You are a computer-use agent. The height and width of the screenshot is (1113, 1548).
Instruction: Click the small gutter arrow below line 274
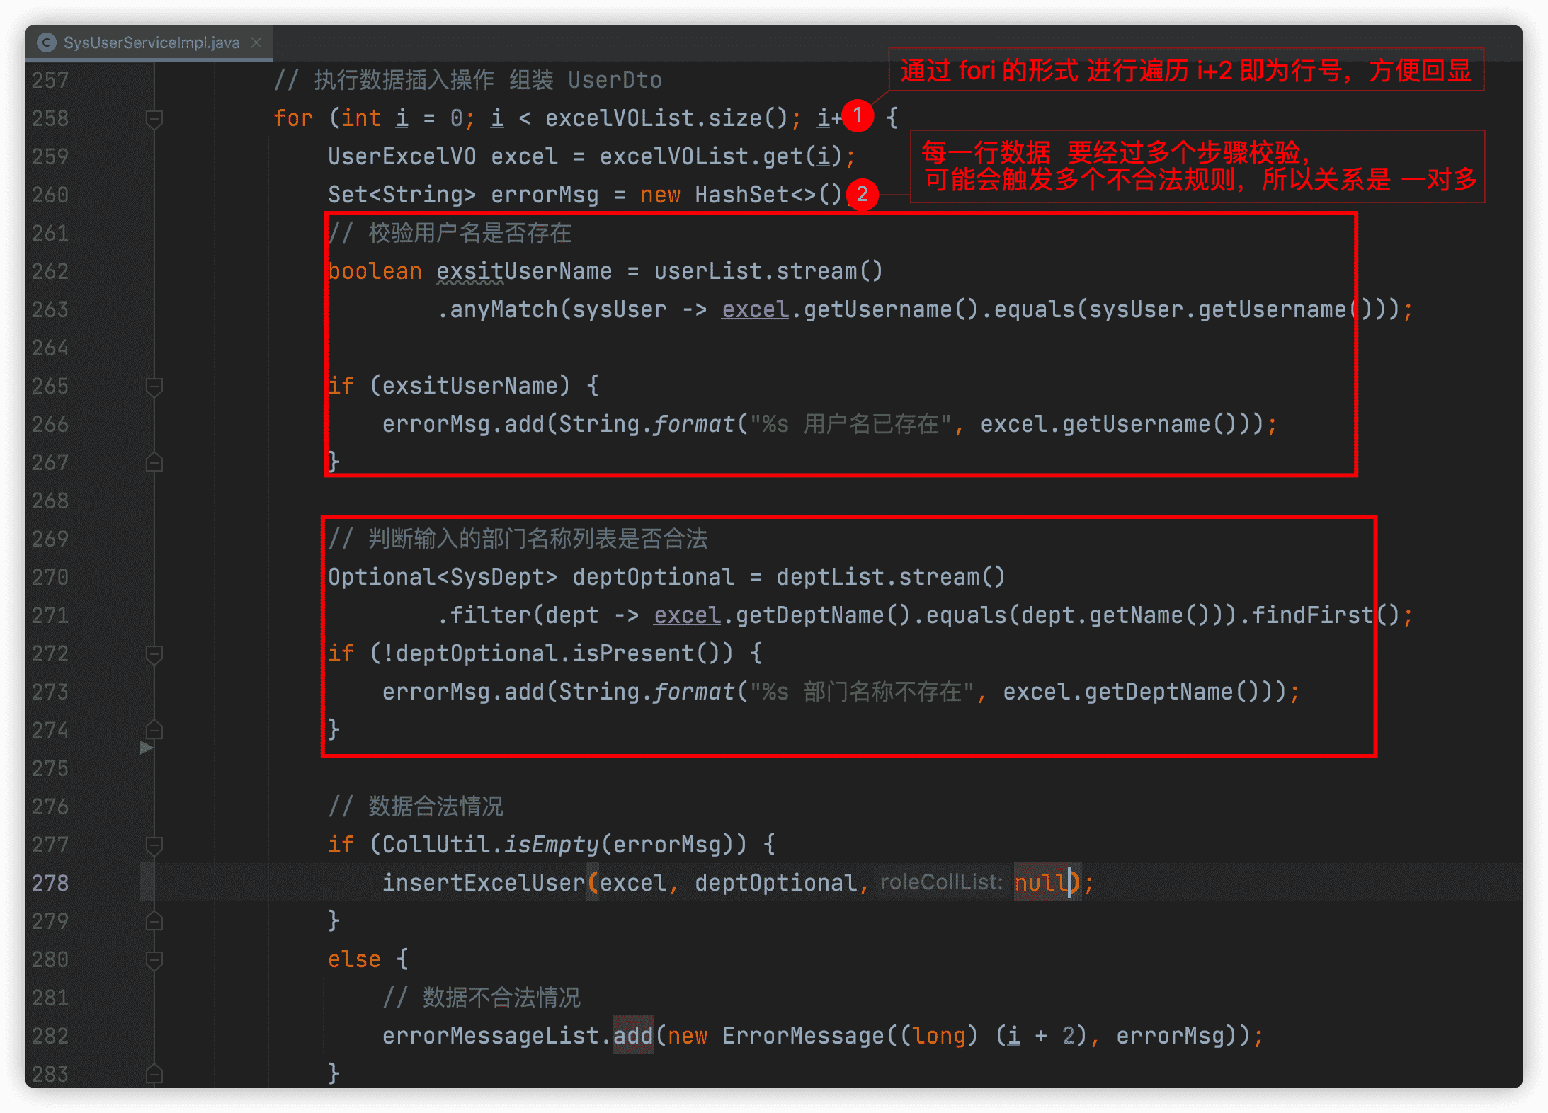click(147, 748)
